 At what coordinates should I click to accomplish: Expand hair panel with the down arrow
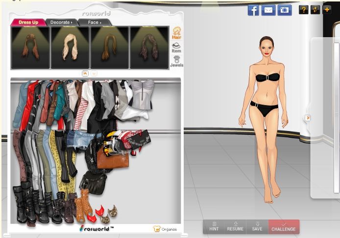pyautogui.click(x=94, y=73)
